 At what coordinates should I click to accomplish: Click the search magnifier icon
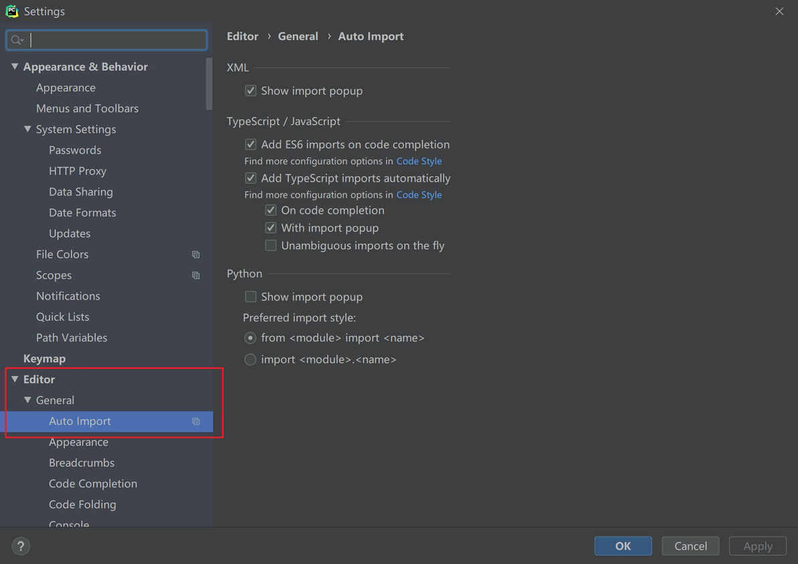17,40
